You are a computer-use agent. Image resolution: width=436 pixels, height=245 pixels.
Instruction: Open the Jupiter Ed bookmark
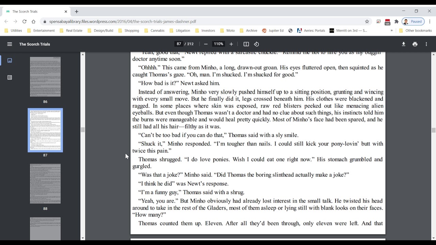click(273, 31)
